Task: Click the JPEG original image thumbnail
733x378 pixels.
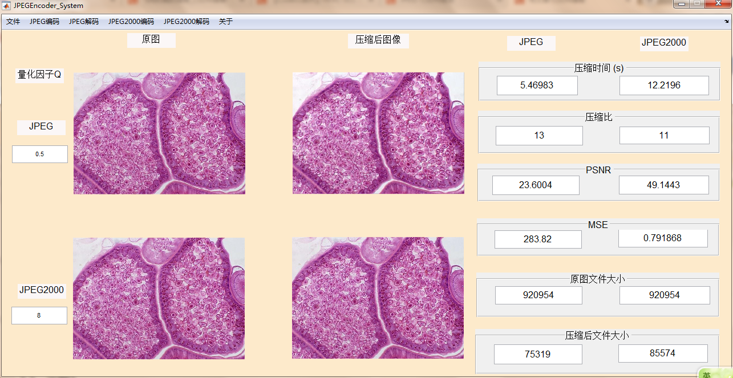Action: click(x=159, y=133)
